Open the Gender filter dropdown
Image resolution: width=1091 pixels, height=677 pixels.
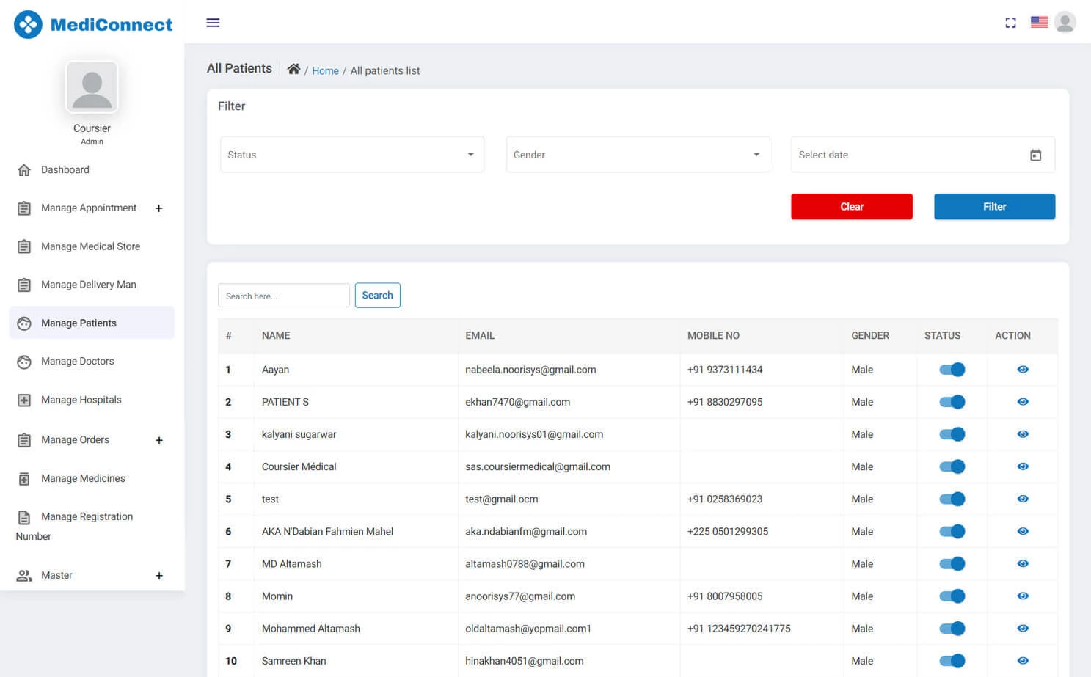[637, 154]
